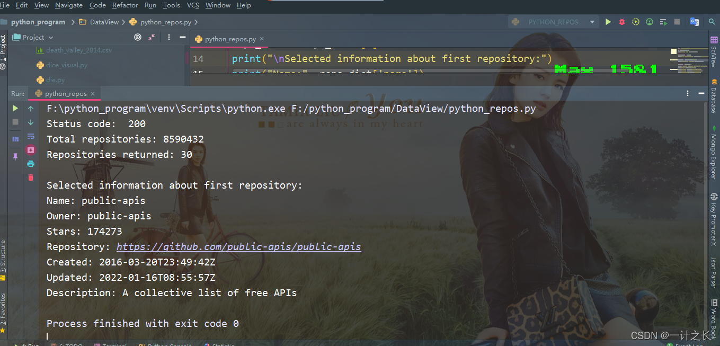
Task: Expand the breadcrumb chevron after python_program
Action: (x=72, y=22)
